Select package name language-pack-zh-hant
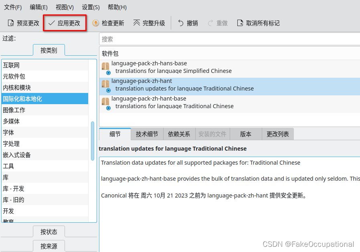Image resolution: width=360 pixels, height=252 pixels. [142, 81]
